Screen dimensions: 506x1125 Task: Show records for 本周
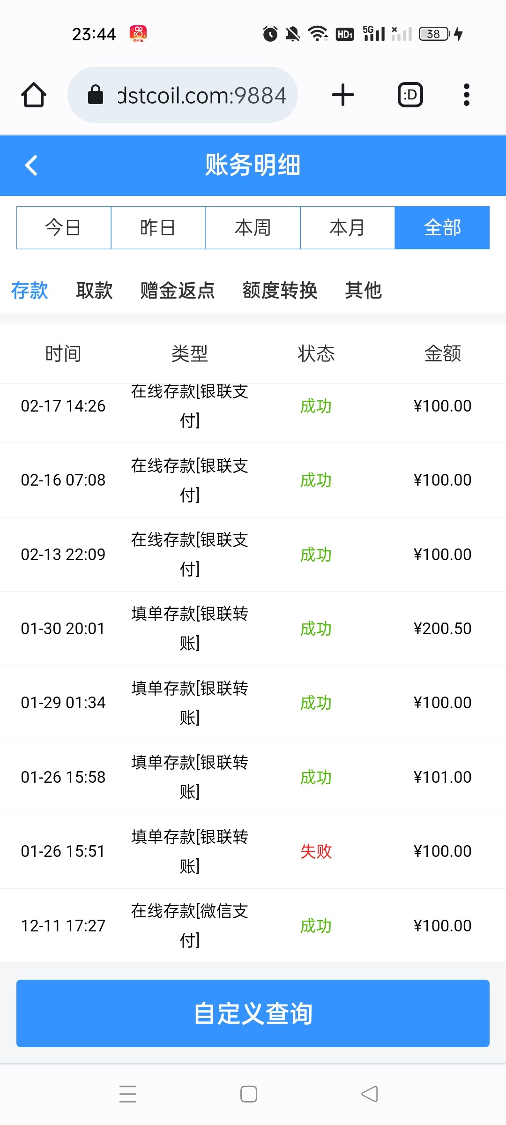(x=253, y=228)
